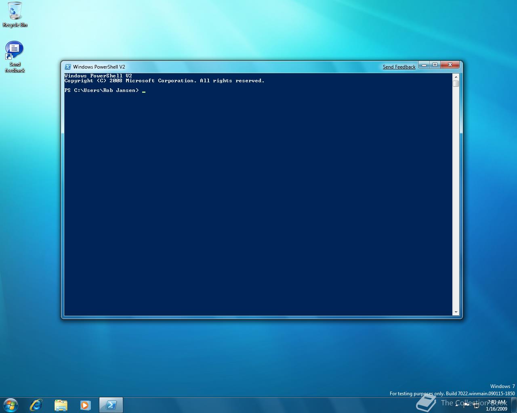This screenshot has width=517, height=413.
Task: Open the Start menu orb
Action: point(11,405)
